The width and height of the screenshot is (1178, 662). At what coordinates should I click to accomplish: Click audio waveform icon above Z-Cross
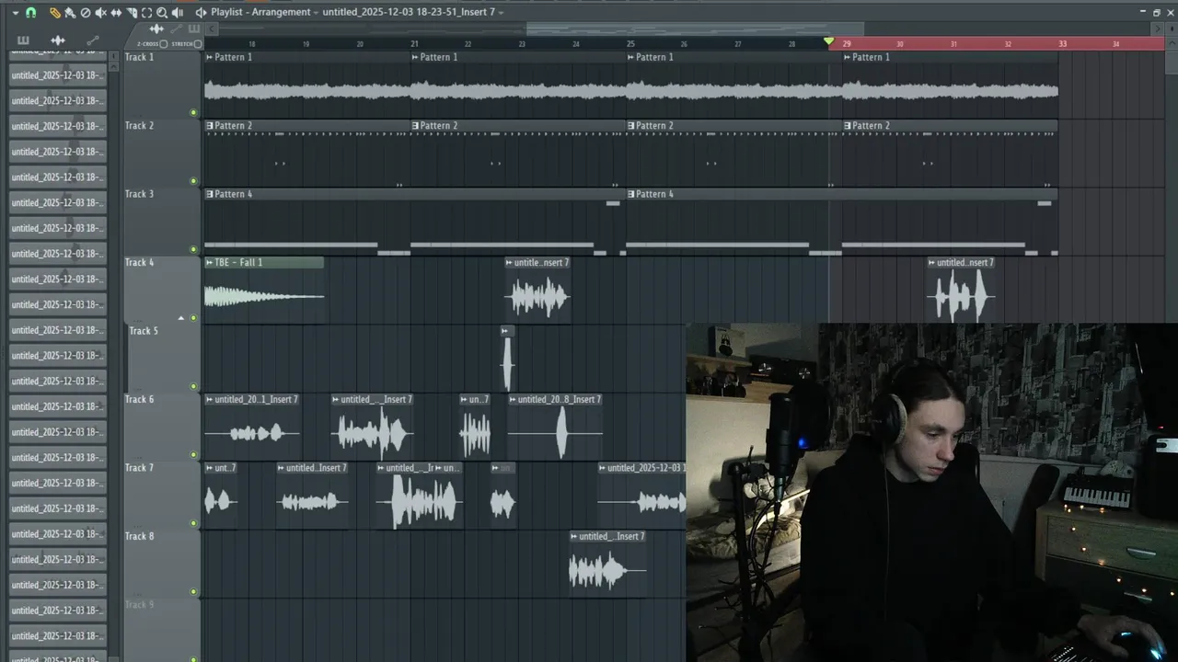(x=156, y=29)
